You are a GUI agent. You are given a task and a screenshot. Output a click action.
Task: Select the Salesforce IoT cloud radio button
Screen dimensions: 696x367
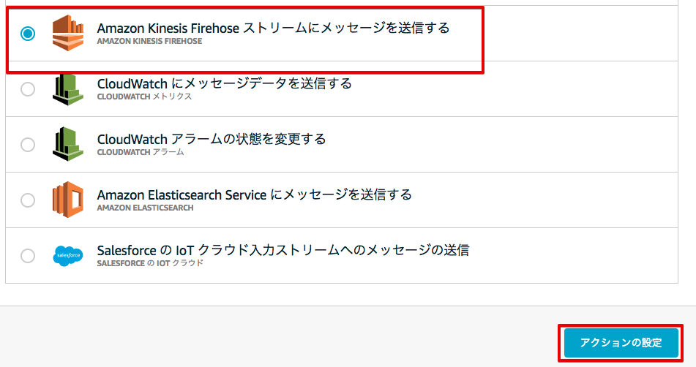pyautogui.click(x=28, y=255)
